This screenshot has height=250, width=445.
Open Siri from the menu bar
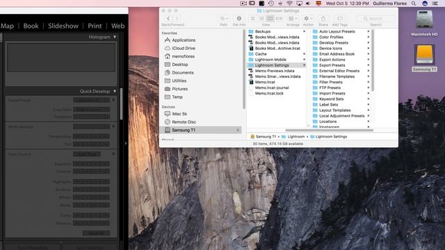(x=425, y=3)
